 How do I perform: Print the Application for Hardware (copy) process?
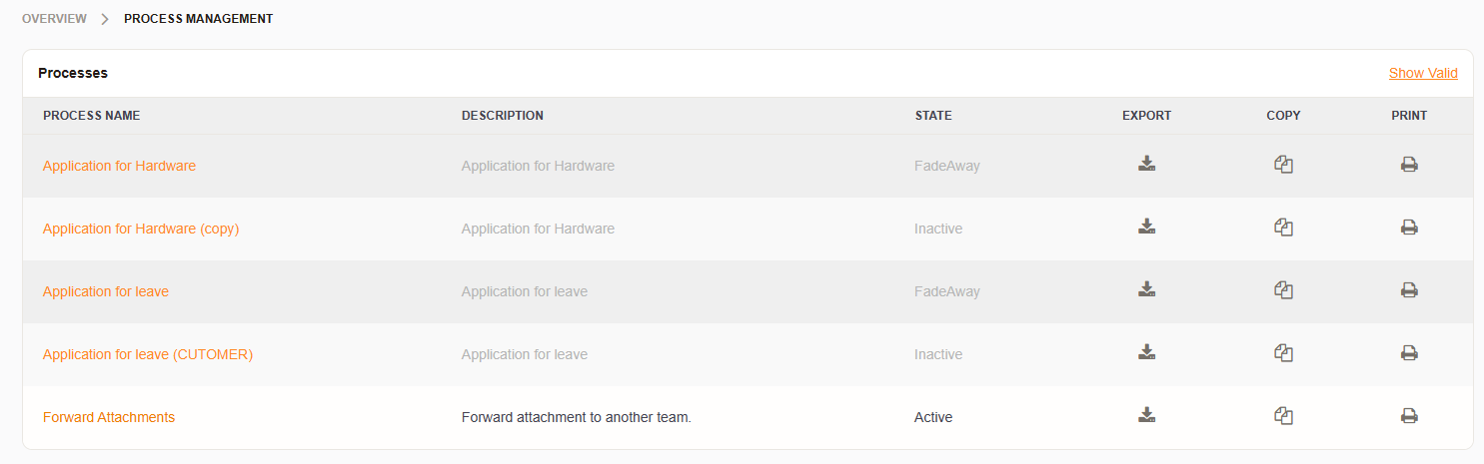[1409, 228]
